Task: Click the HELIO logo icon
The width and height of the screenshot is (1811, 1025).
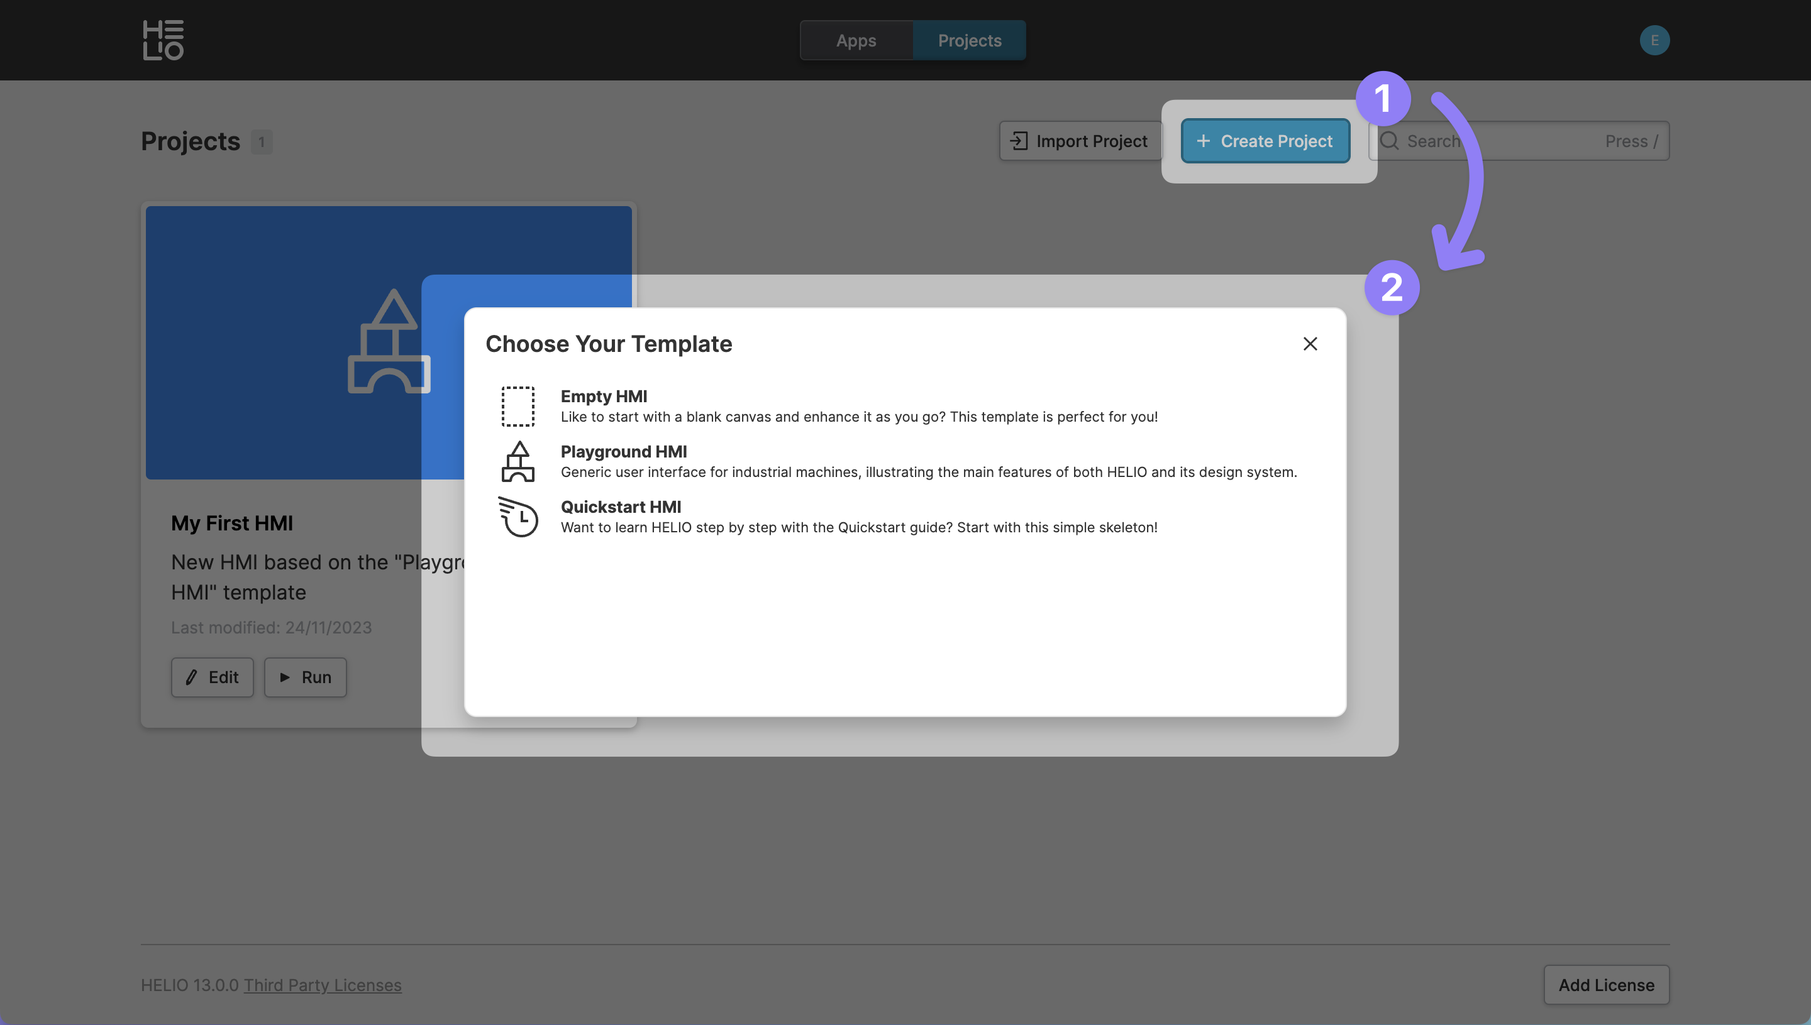Action: click(x=163, y=40)
